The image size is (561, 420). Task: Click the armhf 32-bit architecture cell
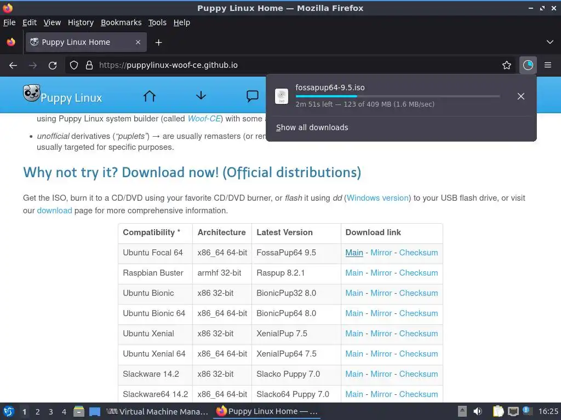tap(222, 273)
